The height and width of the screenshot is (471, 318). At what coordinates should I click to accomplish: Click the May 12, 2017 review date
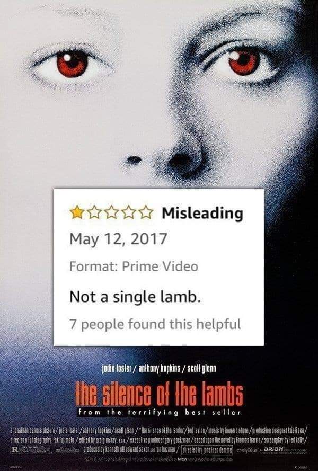(118, 239)
